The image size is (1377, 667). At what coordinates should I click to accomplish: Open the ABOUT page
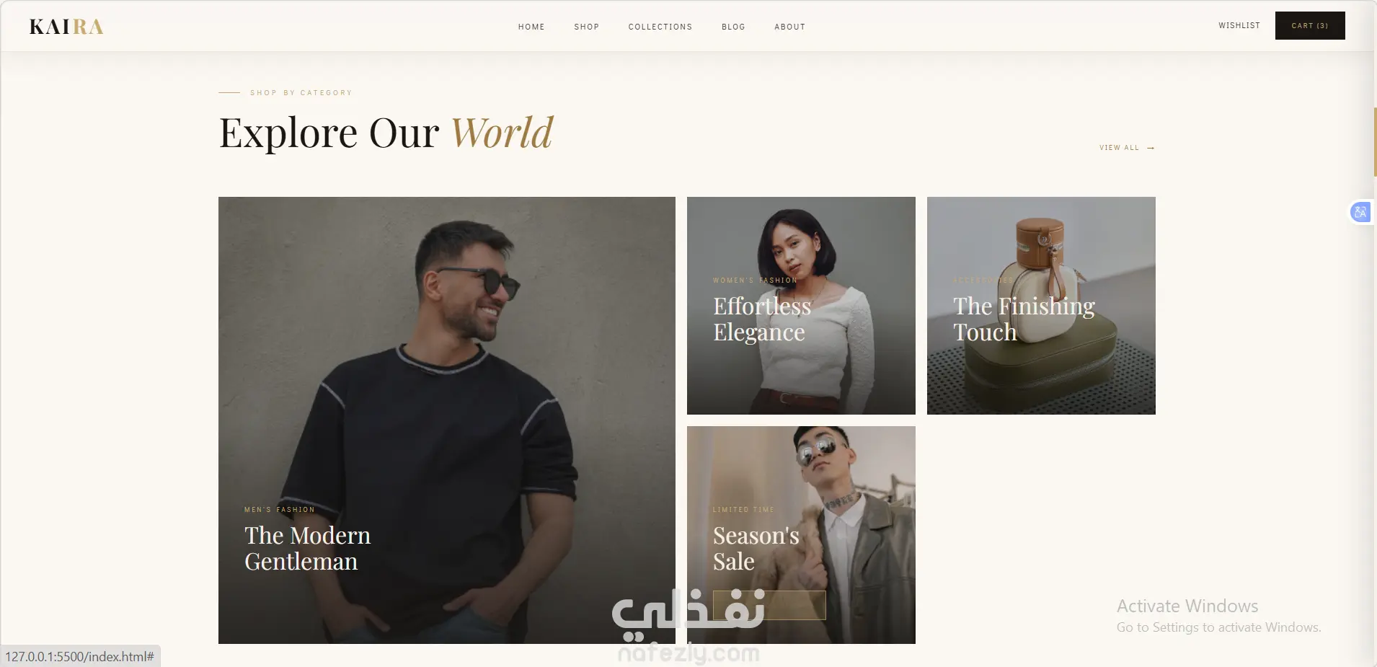click(x=789, y=27)
